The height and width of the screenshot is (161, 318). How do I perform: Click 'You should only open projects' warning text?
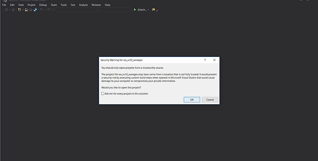click(x=132, y=68)
